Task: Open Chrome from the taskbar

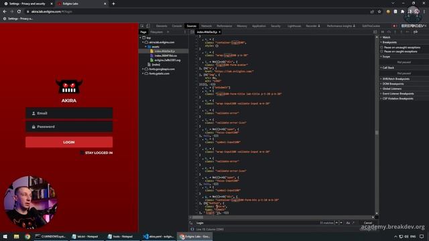Action: [x=27, y=236]
